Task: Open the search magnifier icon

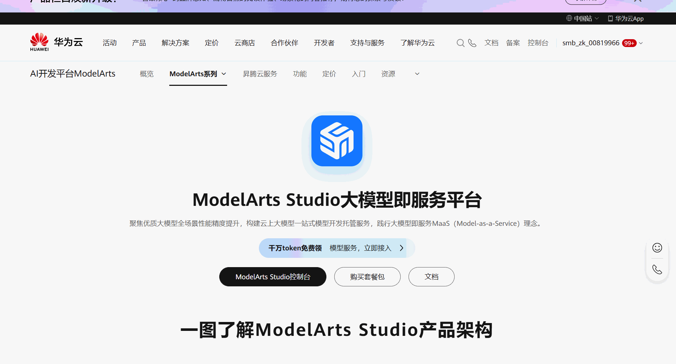Action: [461, 43]
